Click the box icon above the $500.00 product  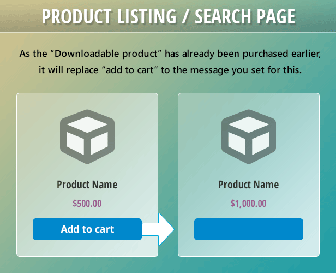[x=87, y=137]
